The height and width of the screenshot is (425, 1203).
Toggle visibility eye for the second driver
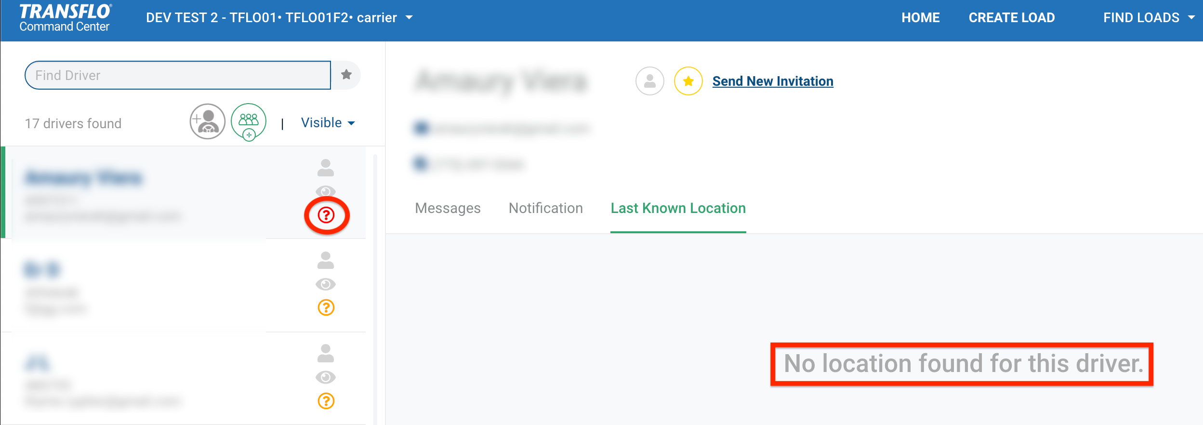click(x=326, y=284)
